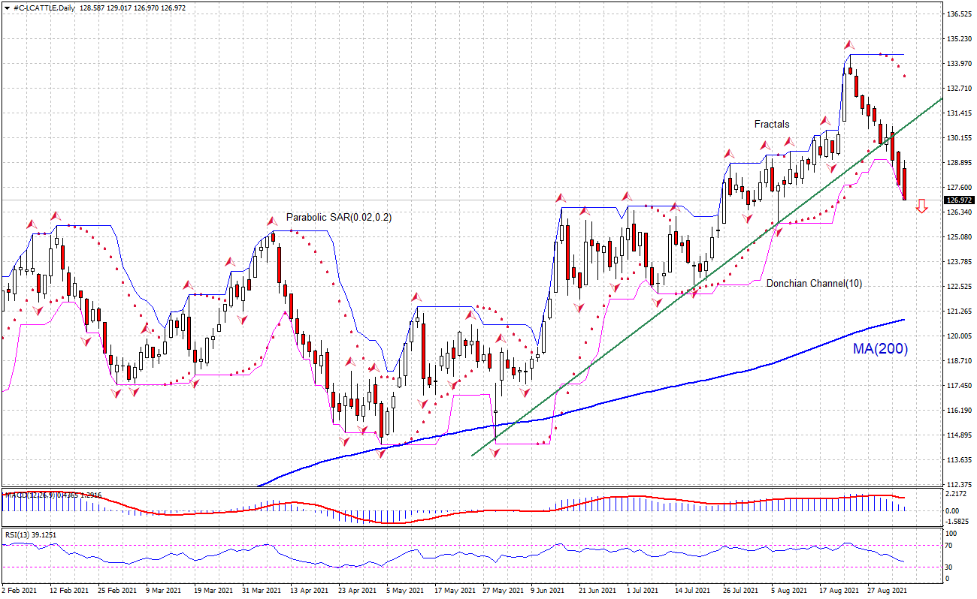Select the fractal arrow above the August peak

[848, 44]
